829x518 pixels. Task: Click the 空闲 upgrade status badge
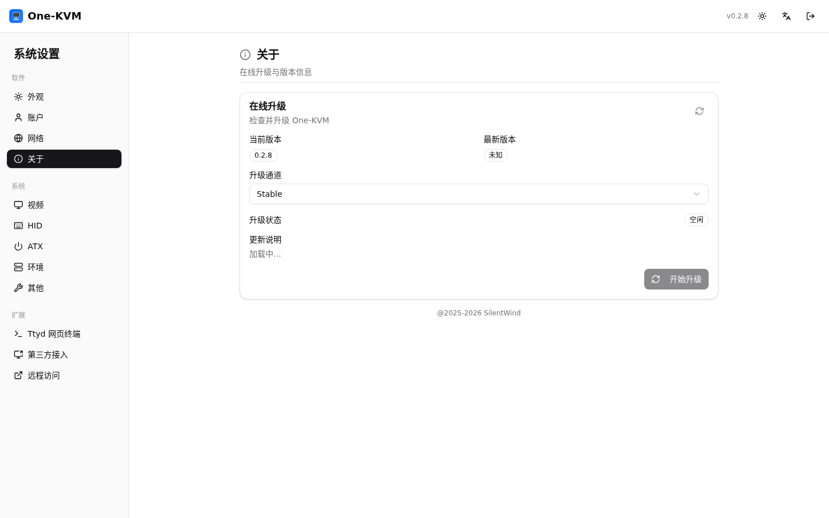pyautogui.click(x=697, y=220)
